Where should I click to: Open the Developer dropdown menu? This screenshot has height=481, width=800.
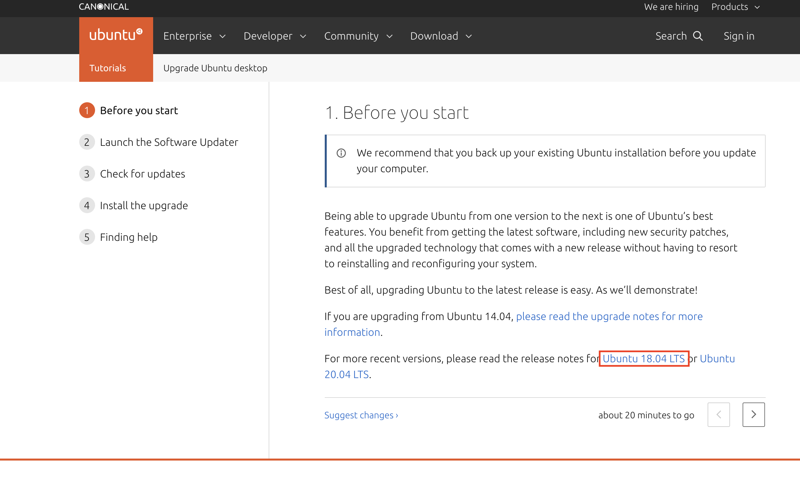coord(275,36)
